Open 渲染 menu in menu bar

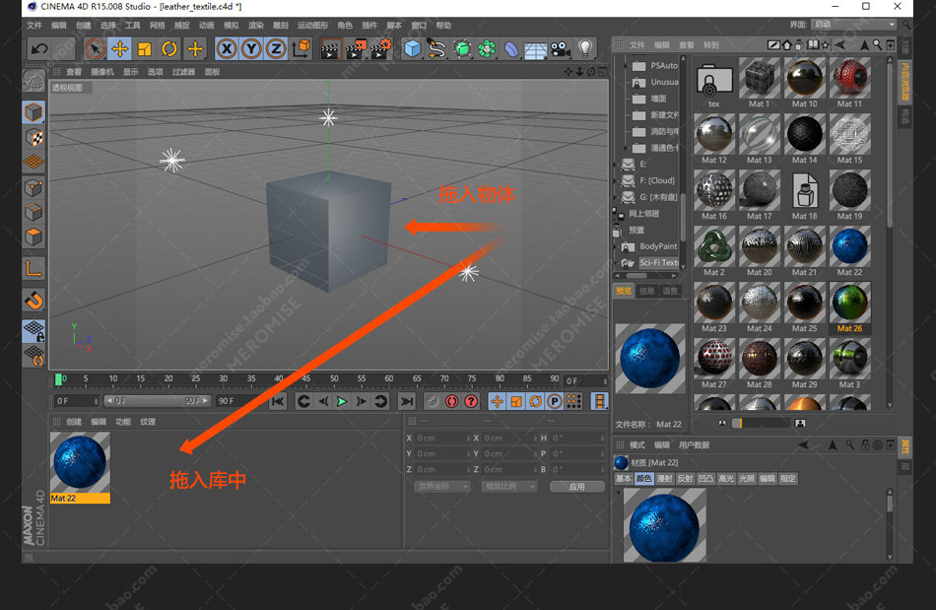click(256, 25)
